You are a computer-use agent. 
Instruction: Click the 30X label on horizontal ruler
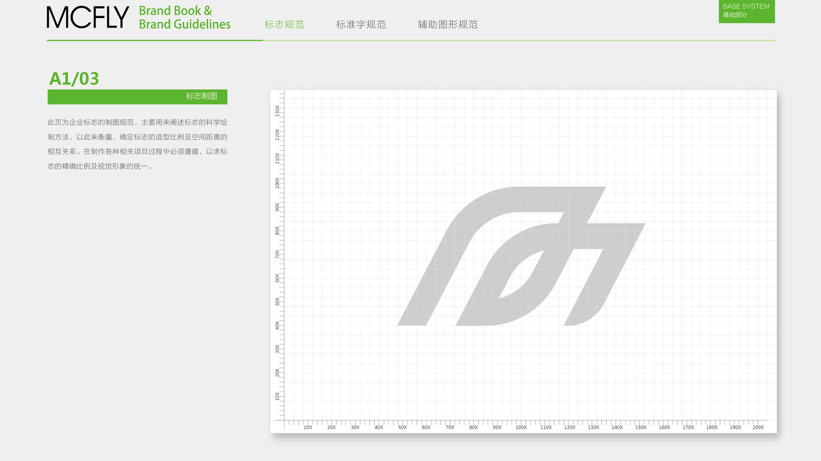355,427
